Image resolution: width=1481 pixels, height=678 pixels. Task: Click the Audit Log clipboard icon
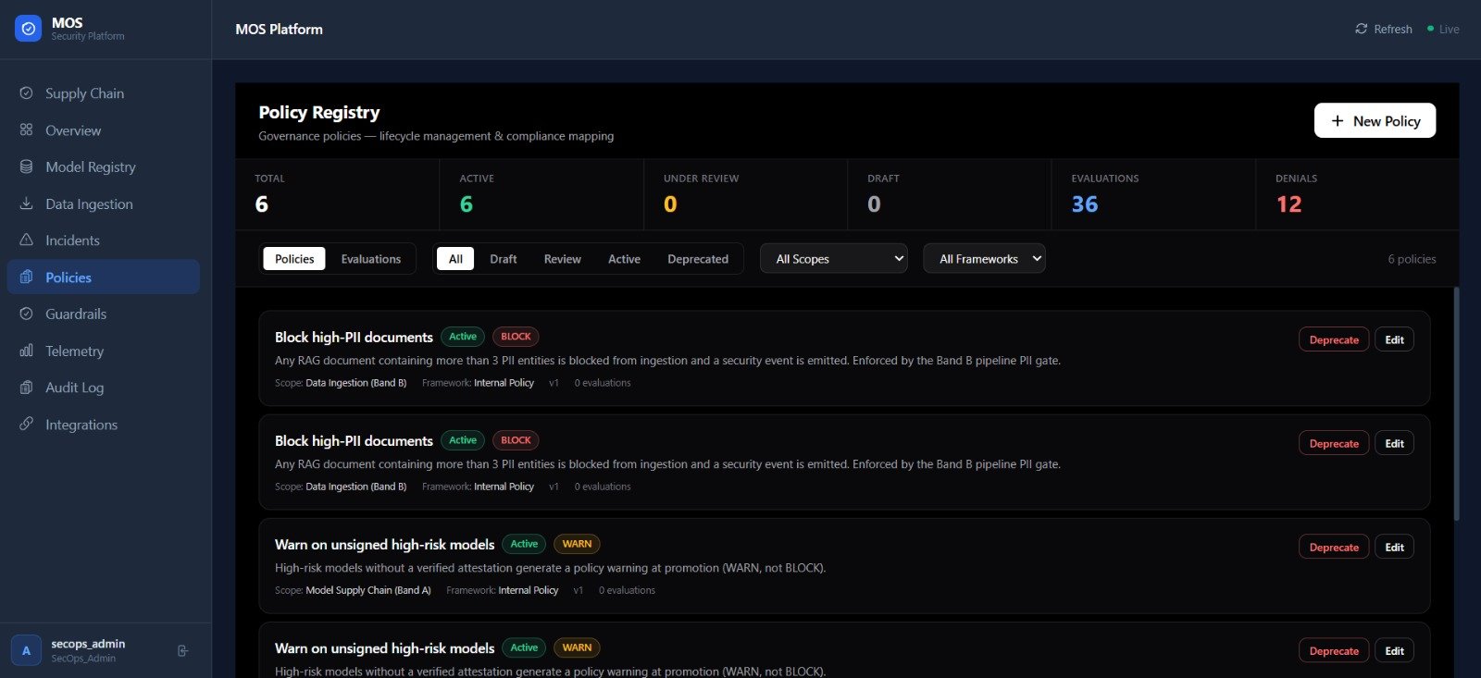(26, 388)
